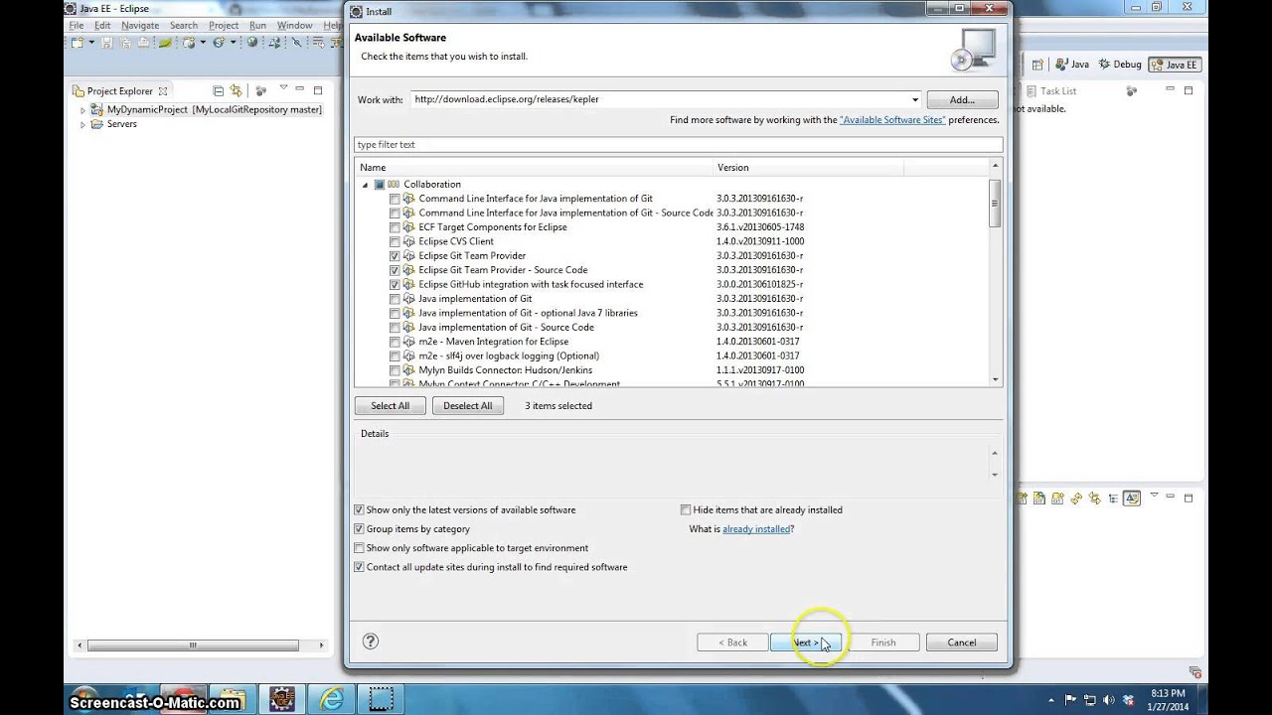Open the Edit menu
This screenshot has width=1272, height=715.
tap(102, 25)
